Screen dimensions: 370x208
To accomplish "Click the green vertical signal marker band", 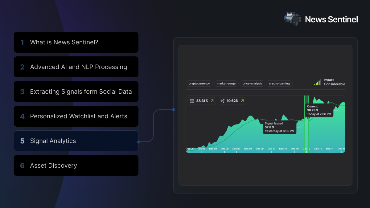I will coord(306,124).
